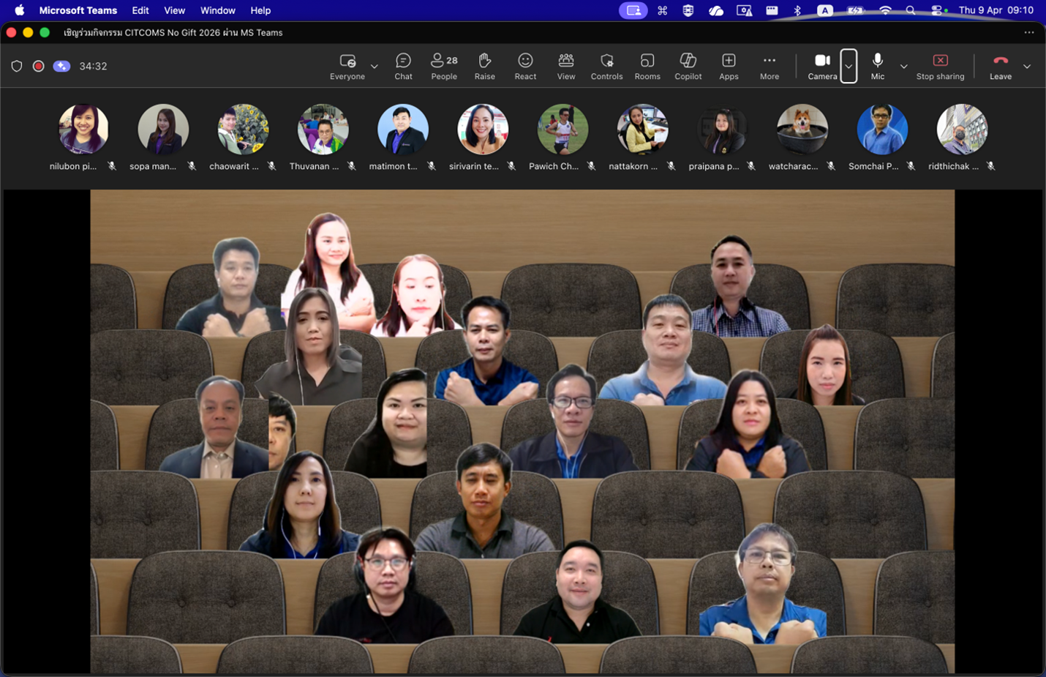Image resolution: width=1046 pixels, height=677 pixels.
Task: Open the Window menu in menu bar
Action: (x=217, y=10)
